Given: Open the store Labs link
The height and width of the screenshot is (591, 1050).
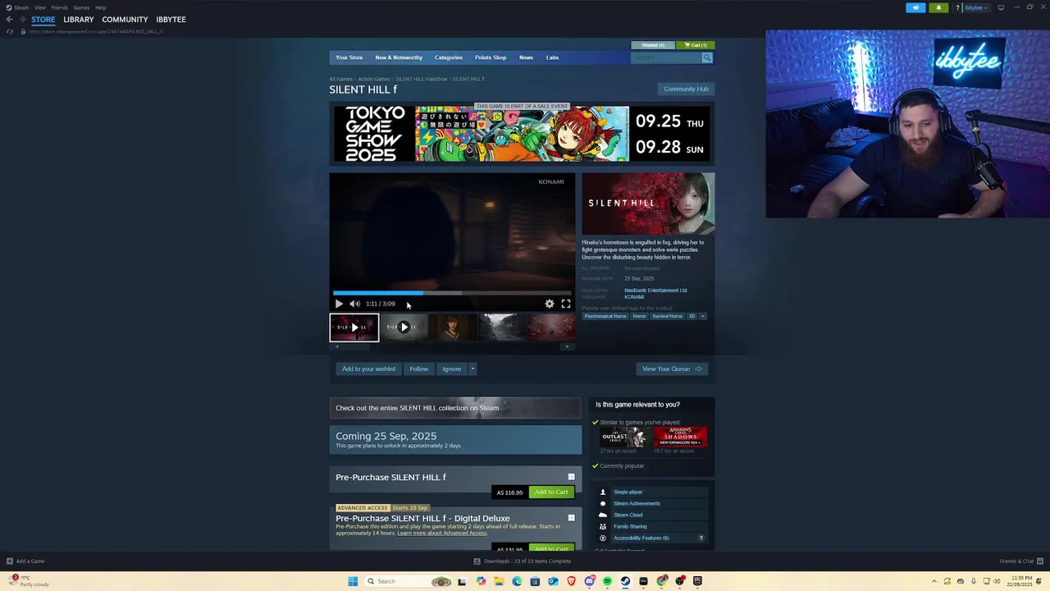Looking at the screenshot, I should coord(552,57).
